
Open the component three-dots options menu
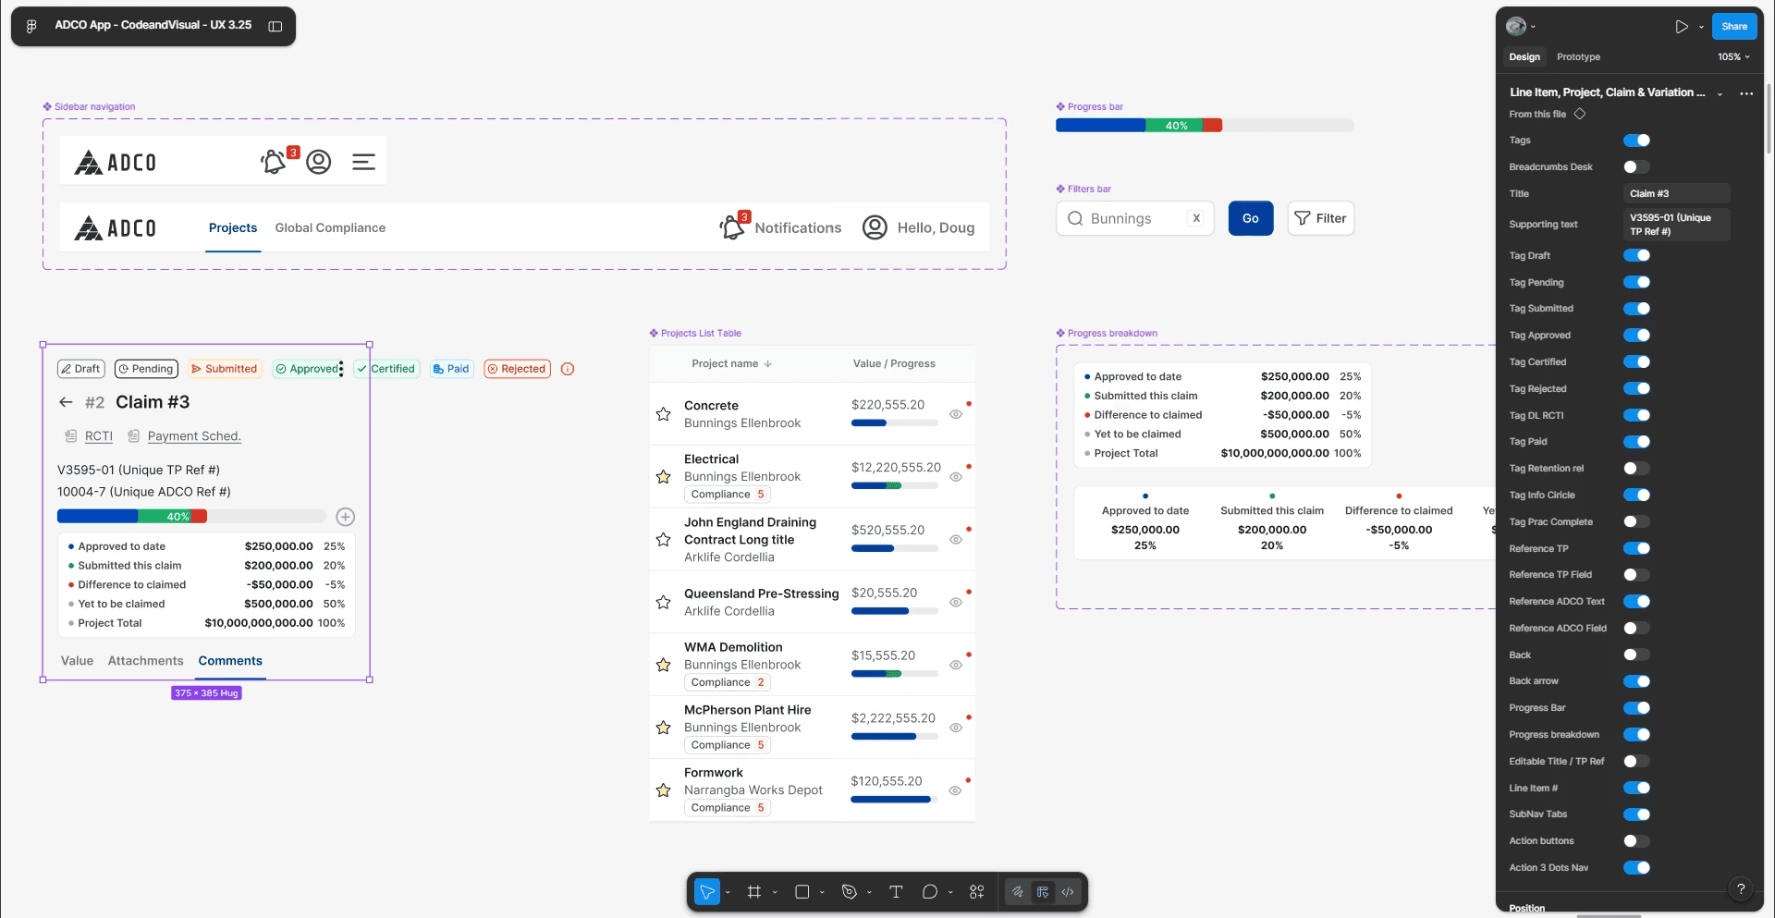click(1746, 93)
